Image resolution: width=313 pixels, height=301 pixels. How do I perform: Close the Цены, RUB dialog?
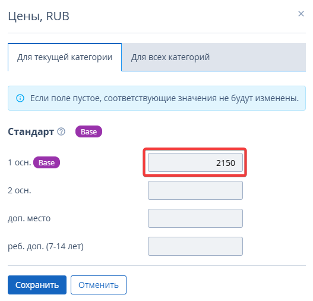301,14
